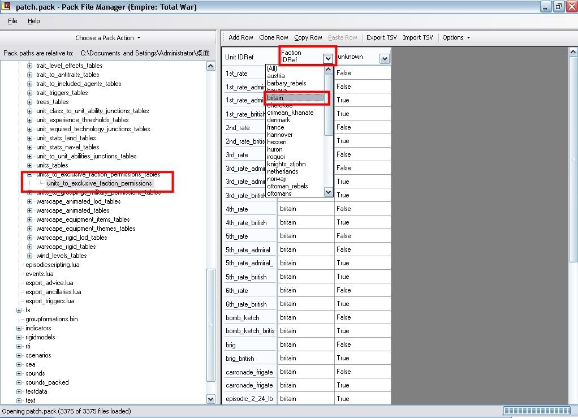Select france in the faction filter list
The height and width of the screenshot is (418, 578).
click(x=275, y=127)
